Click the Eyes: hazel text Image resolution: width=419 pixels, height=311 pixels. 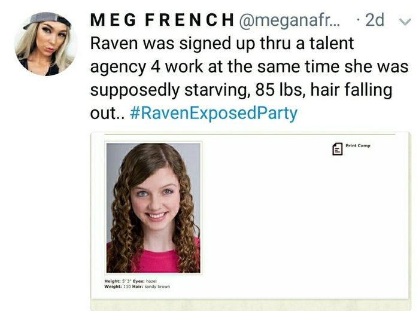pos(145,281)
